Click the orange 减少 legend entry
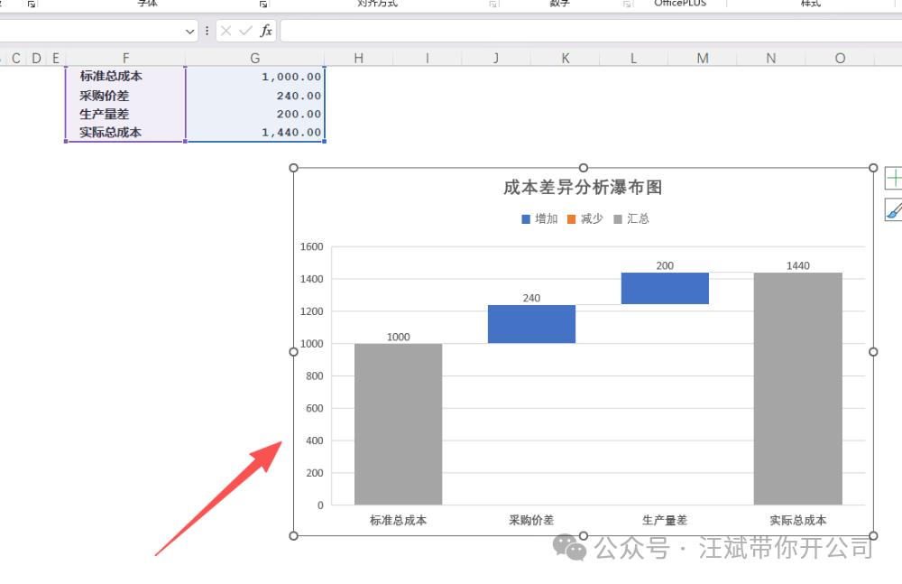The height and width of the screenshot is (584, 902). (x=585, y=218)
